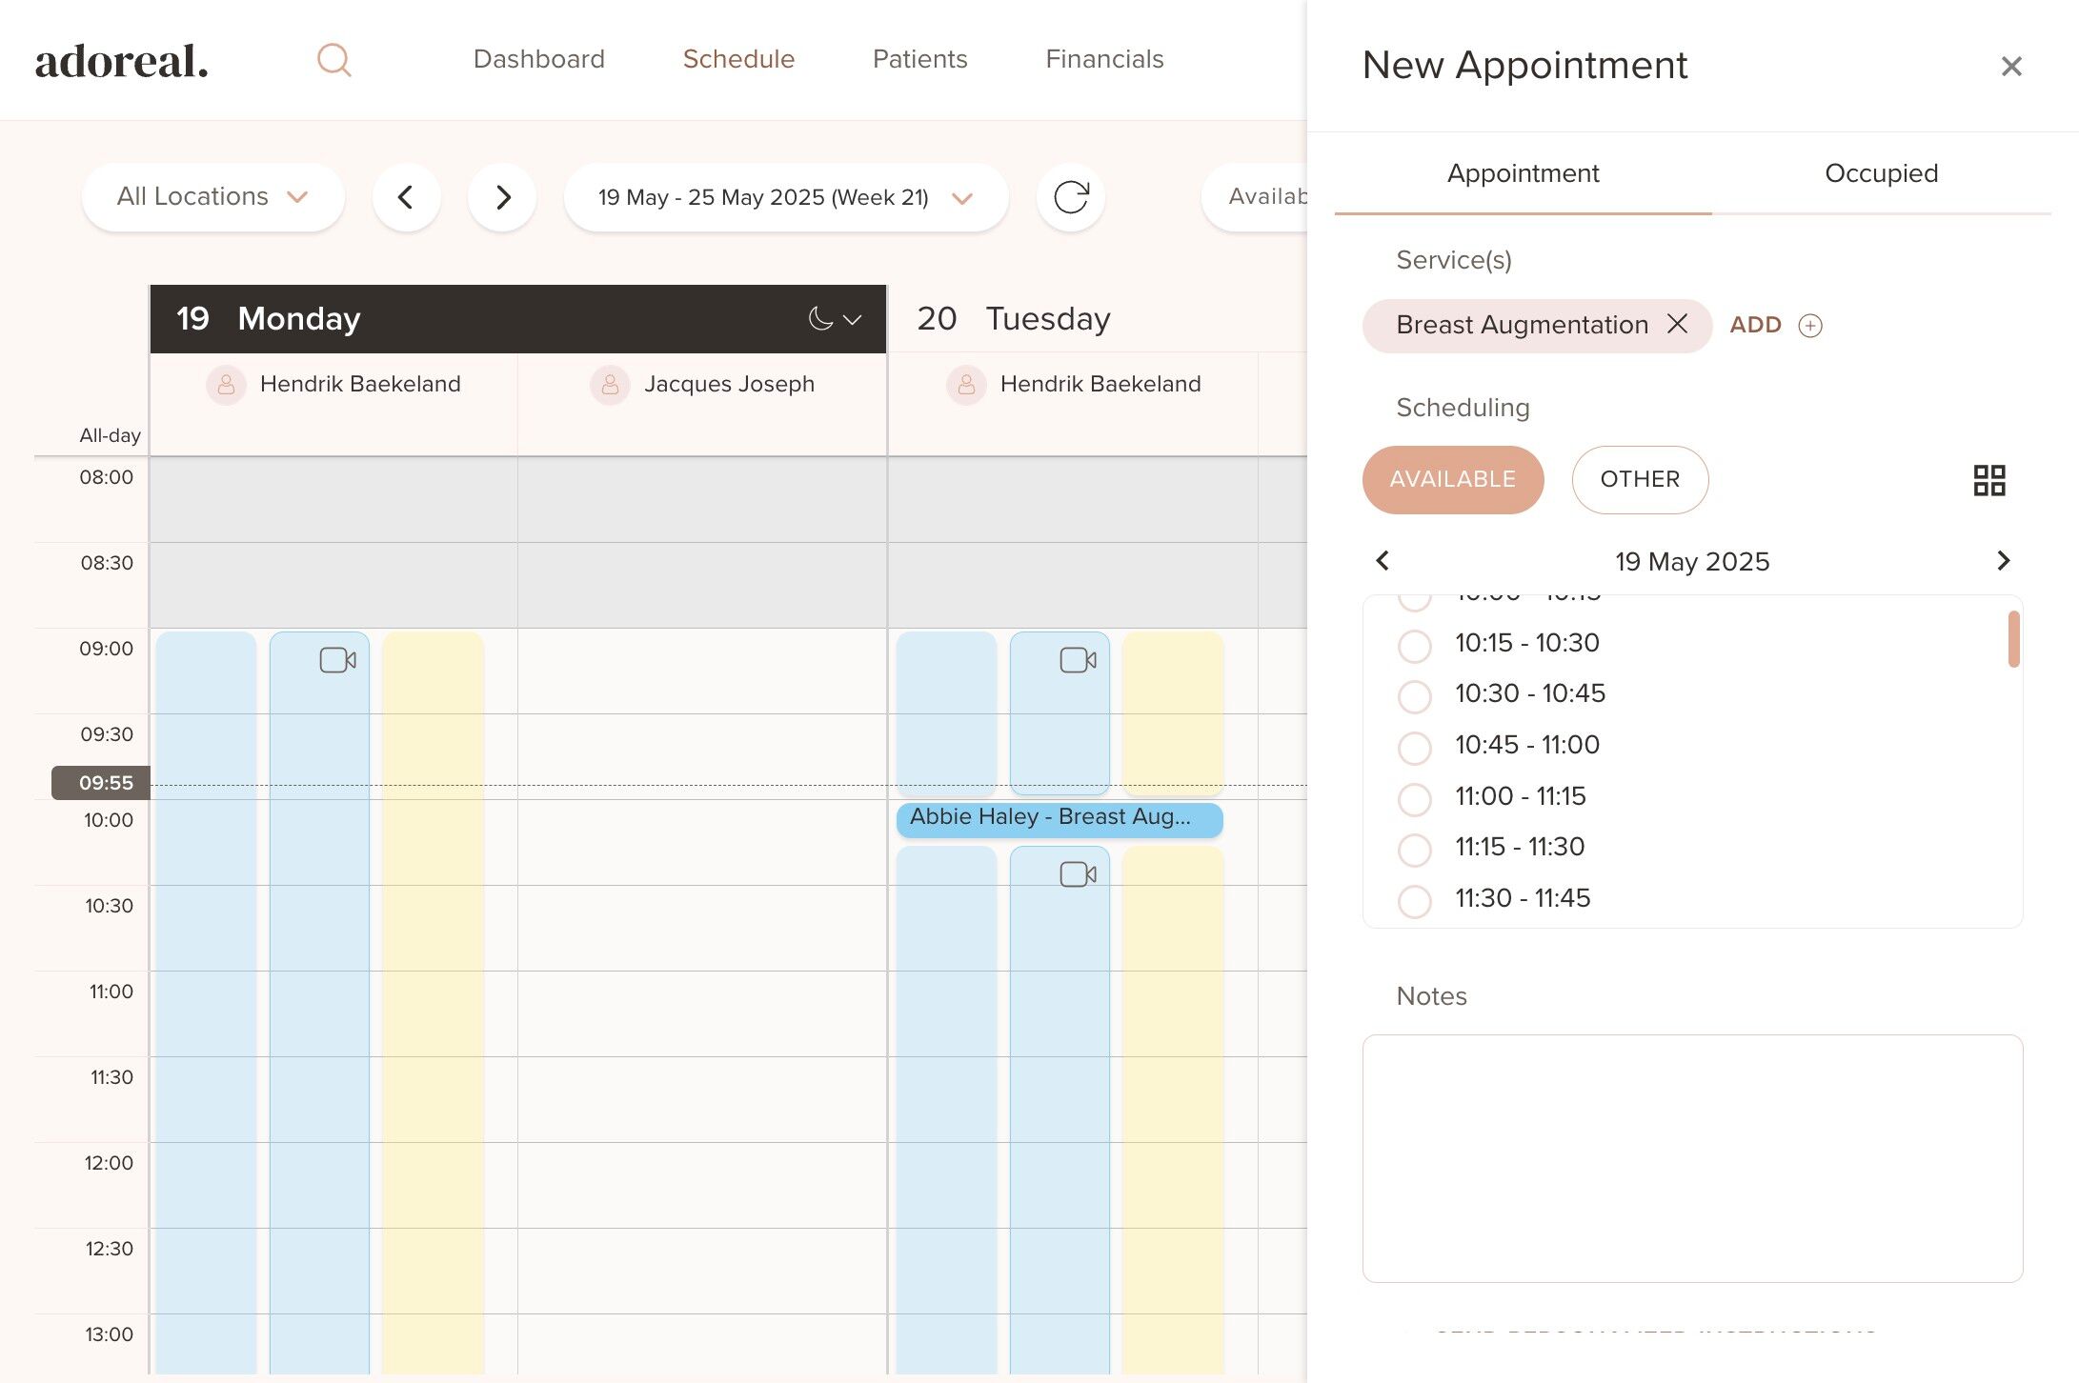
Task: Switch to the Occupied tab
Action: (1880, 173)
